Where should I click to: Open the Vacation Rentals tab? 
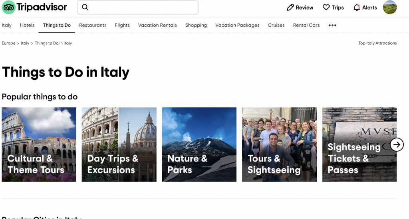[157, 25]
